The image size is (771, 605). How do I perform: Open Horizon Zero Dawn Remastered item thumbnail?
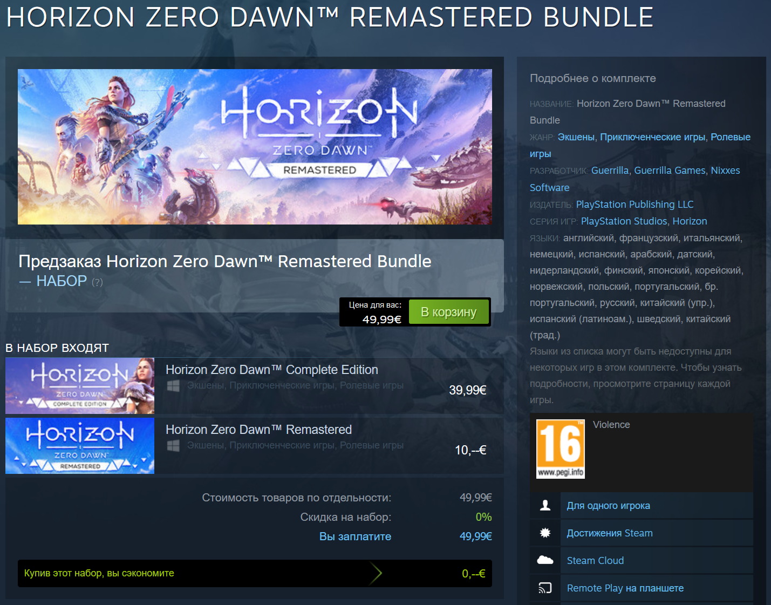point(80,446)
